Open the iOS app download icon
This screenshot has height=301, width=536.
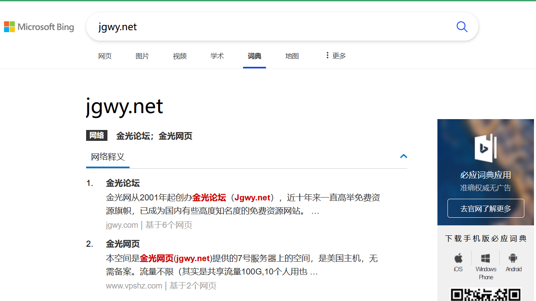[458, 259]
